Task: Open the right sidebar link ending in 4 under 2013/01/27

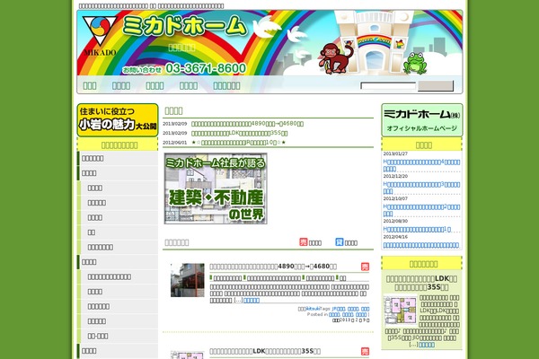Action: [421, 165]
